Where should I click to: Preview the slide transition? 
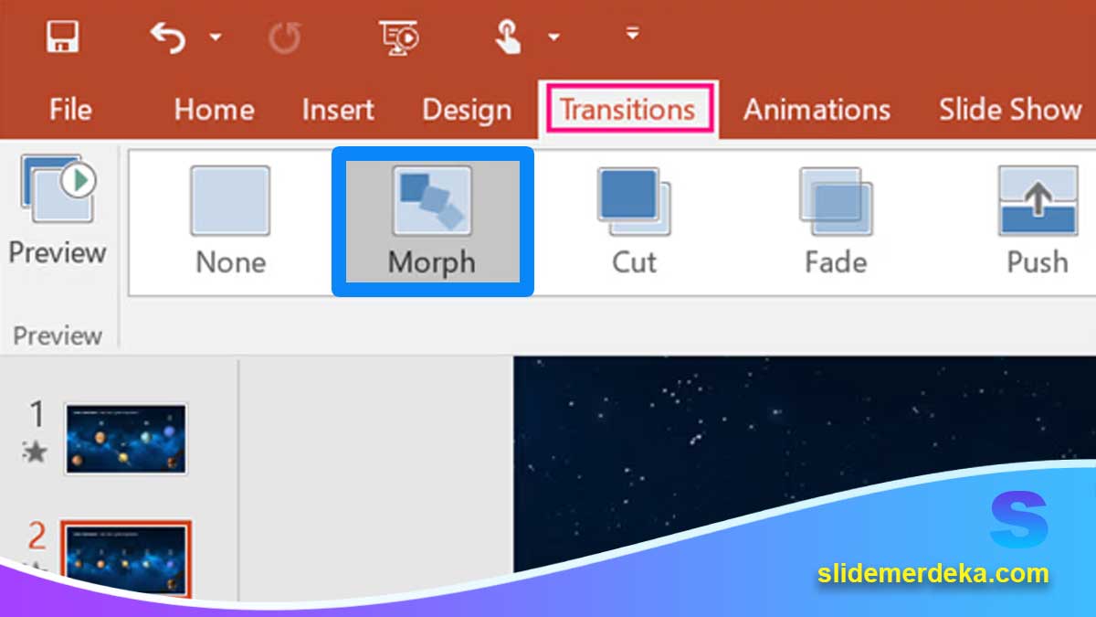(58, 211)
